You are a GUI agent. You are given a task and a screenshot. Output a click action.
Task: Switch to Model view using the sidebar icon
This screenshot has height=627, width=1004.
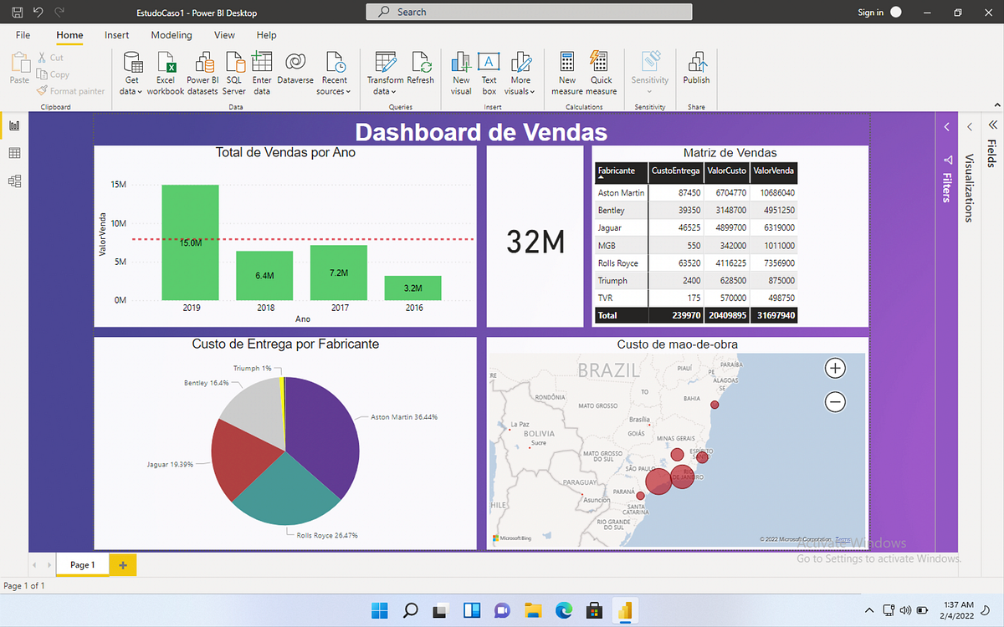coord(13,179)
